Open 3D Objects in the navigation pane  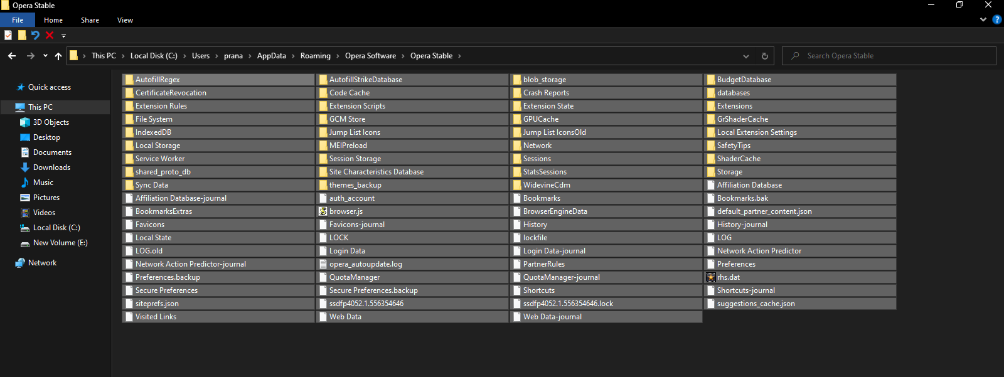pyautogui.click(x=51, y=122)
